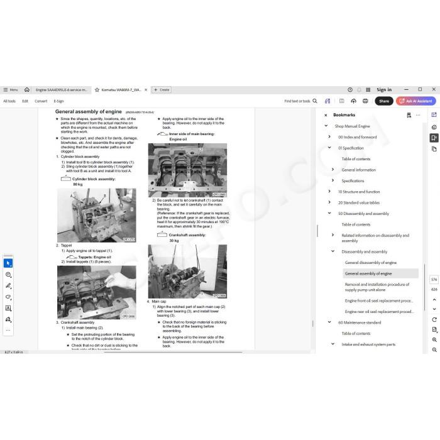Choose the Select arrow tool
The image size is (440, 440).
8,263
